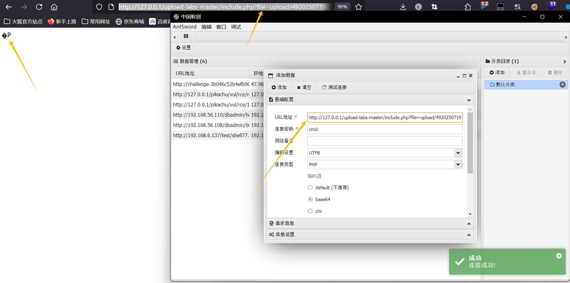Click the URL地址 column header
This screenshot has height=283, width=570.
(x=210, y=73)
